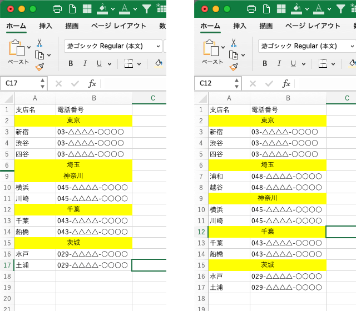
Task: Click the name box showing C17
Action: point(20,83)
